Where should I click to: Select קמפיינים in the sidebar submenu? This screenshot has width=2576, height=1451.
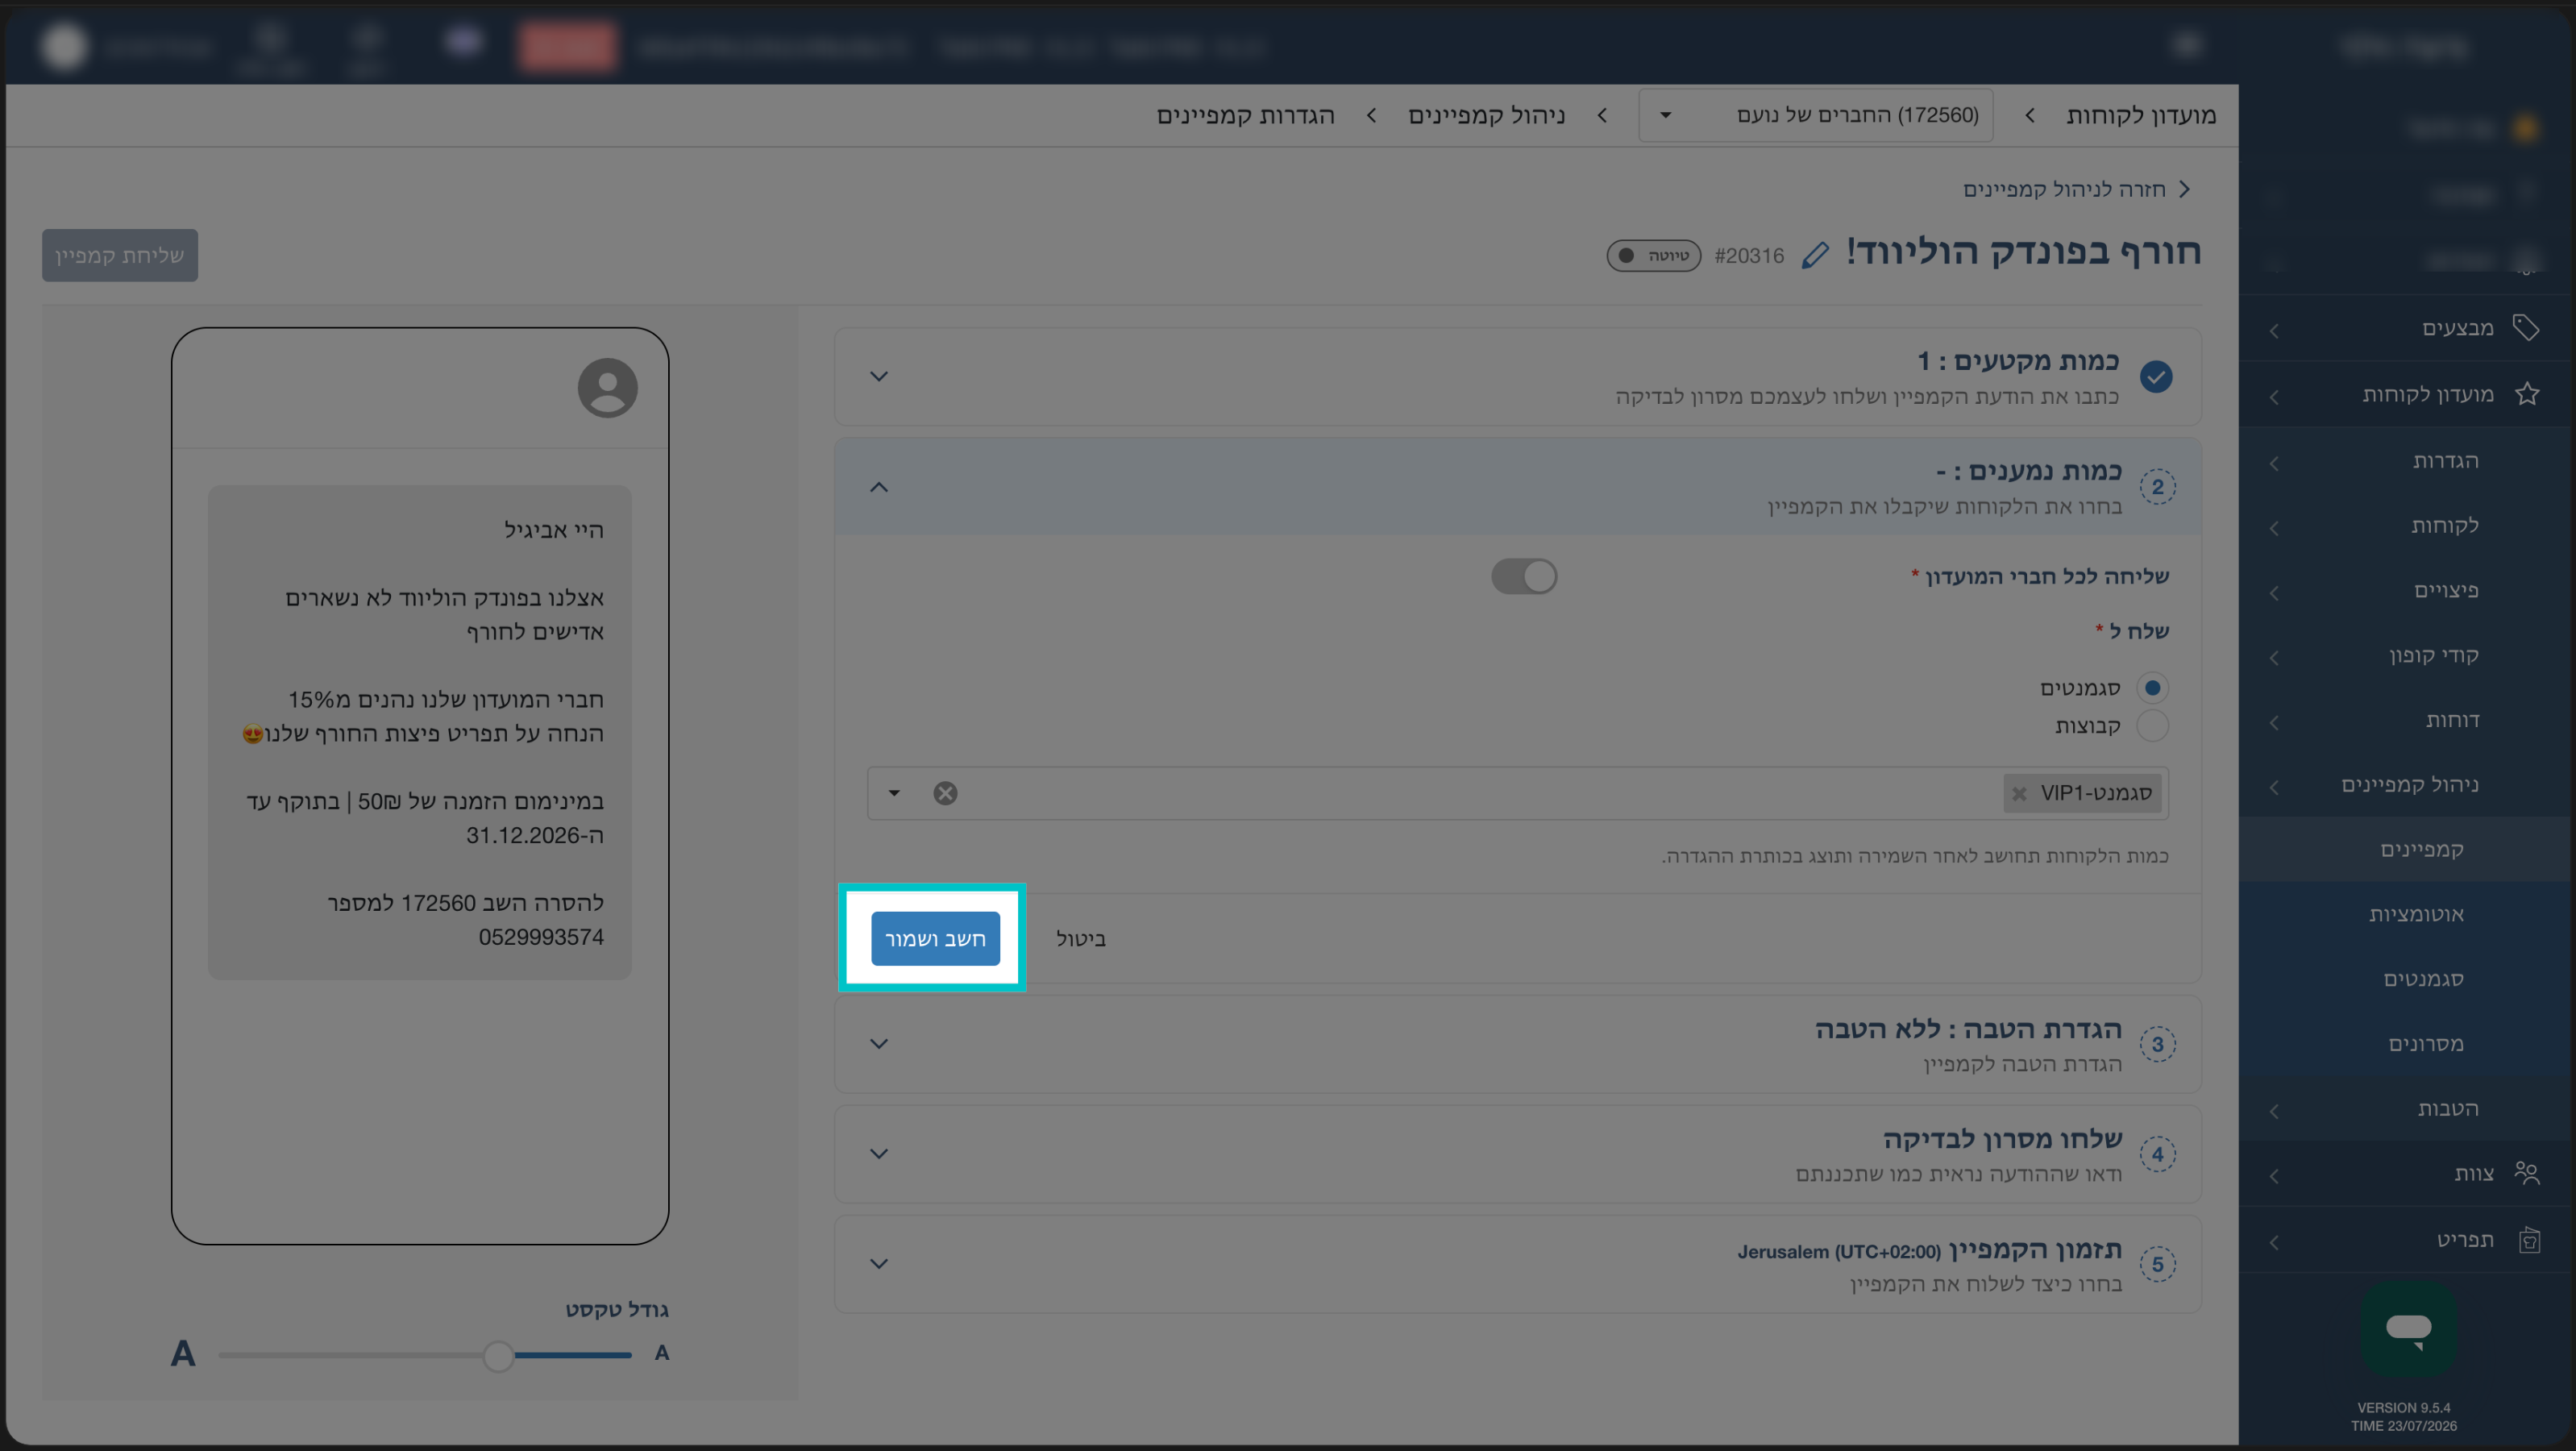point(2406,849)
